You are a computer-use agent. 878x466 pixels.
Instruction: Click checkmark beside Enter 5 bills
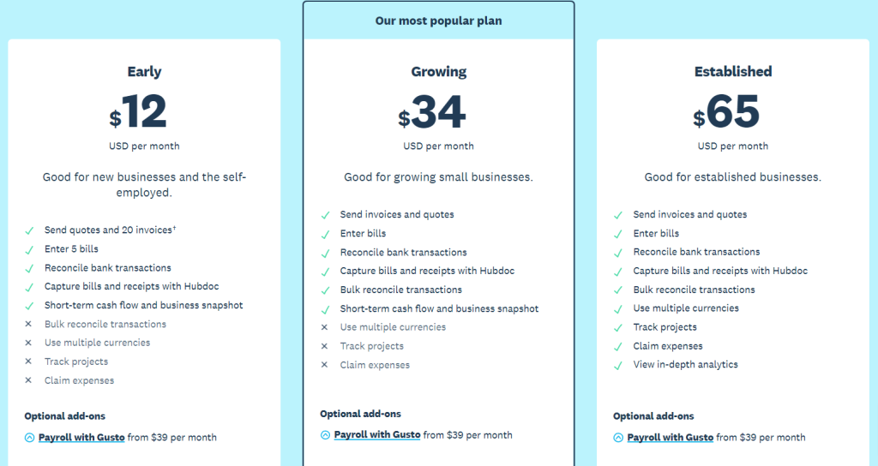tap(29, 249)
